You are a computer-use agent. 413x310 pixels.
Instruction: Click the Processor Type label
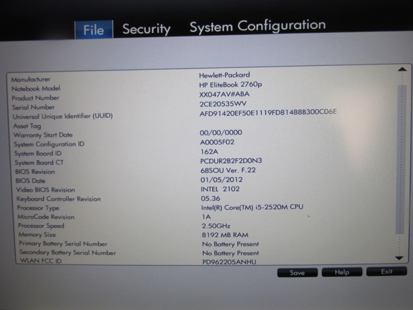pos(38,208)
